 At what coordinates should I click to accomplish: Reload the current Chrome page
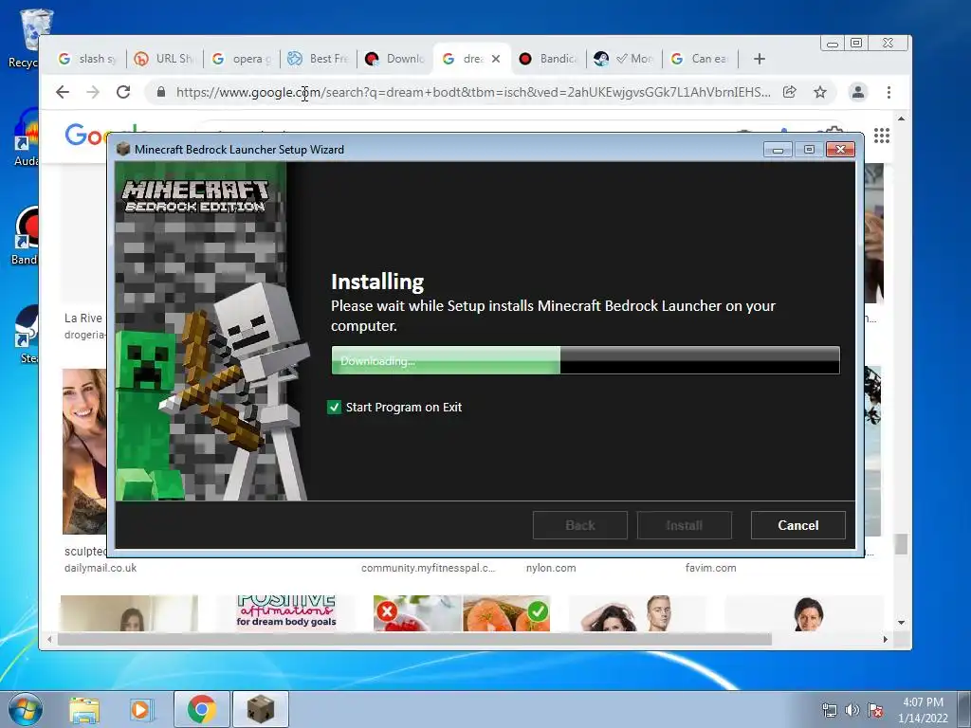[x=123, y=92]
